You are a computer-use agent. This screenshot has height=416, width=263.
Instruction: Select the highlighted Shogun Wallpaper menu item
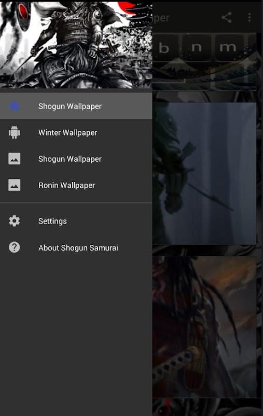click(76, 106)
